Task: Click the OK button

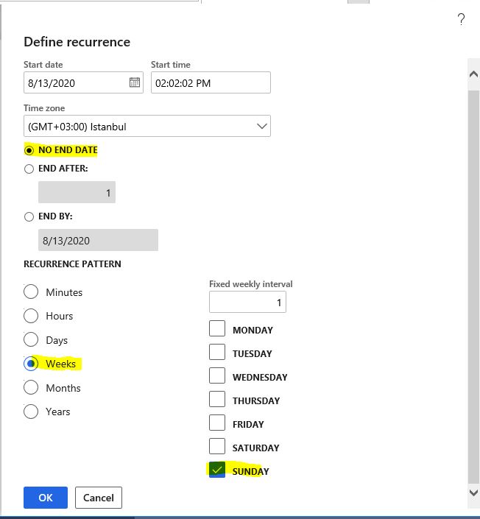Action: click(46, 498)
